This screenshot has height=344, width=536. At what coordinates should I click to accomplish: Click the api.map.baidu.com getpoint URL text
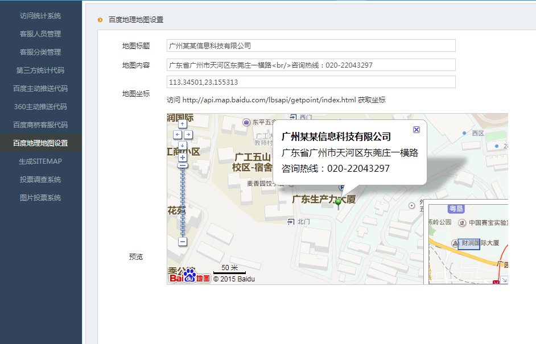click(269, 100)
